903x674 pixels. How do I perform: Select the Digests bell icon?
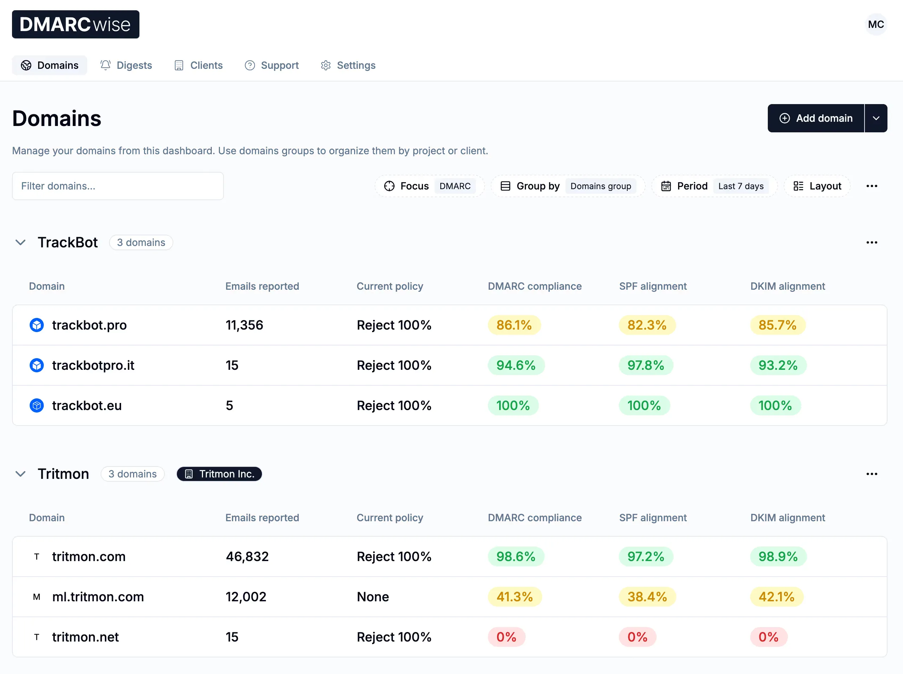point(105,65)
